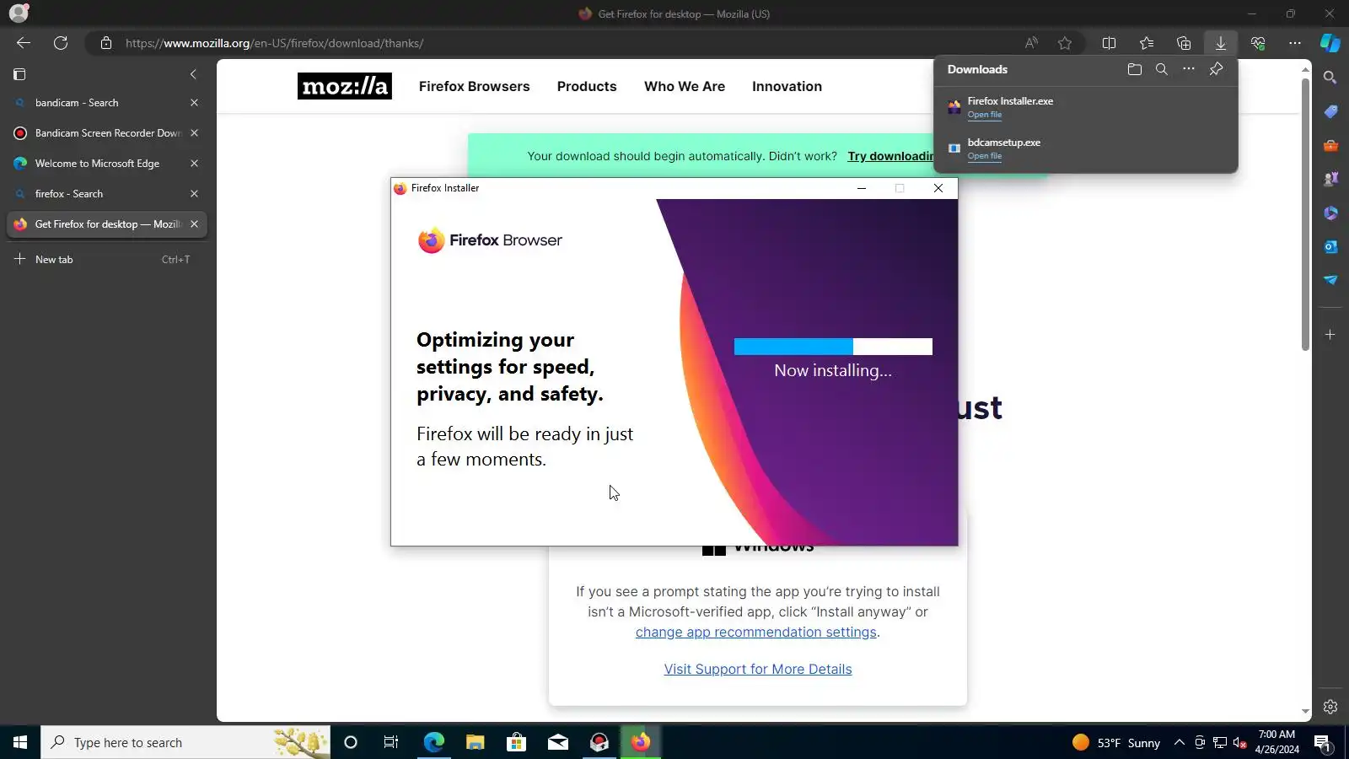This screenshot has height=759, width=1349.
Task: Search downloads magnifier icon
Action: tap(1162, 69)
